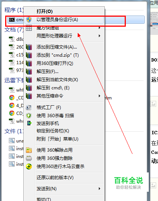This screenshot has width=158, height=201.
Task: Expand the 魔方快捷组 submenu arrow
Action: point(100,28)
